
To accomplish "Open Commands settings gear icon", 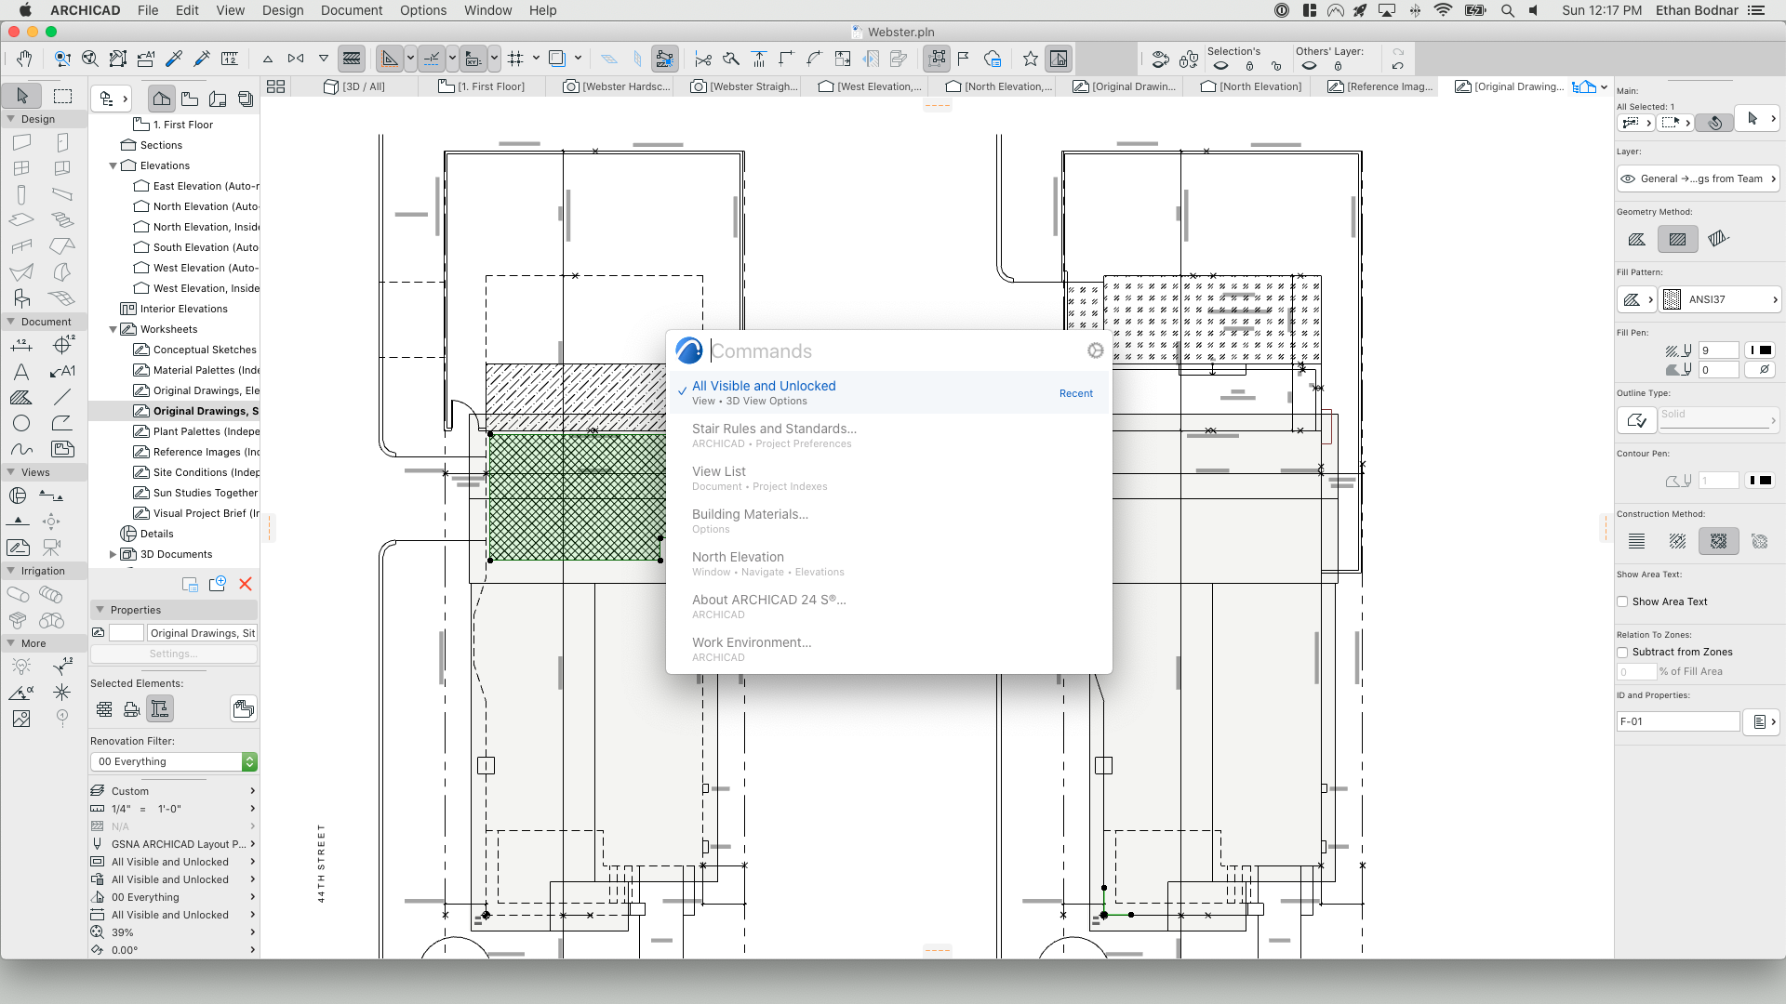I will (x=1095, y=350).
